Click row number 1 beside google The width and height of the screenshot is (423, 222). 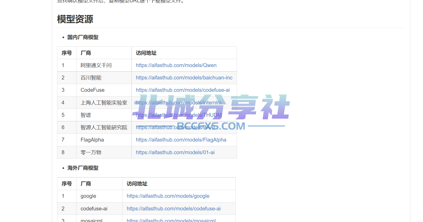point(63,196)
